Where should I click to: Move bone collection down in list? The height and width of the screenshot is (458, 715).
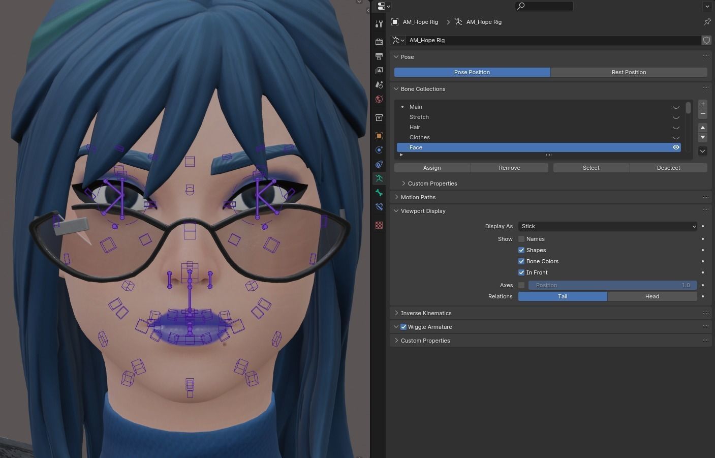[x=703, y=138]
